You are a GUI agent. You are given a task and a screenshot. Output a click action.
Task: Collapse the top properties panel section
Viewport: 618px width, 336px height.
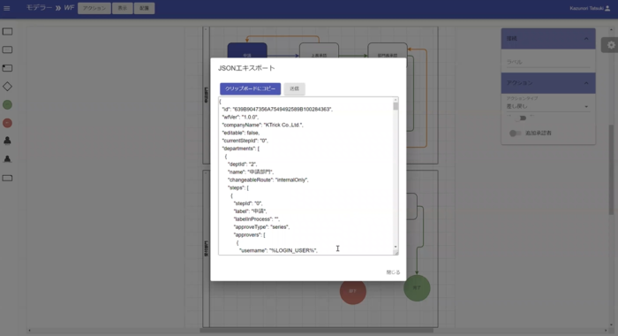coord(586,39)
